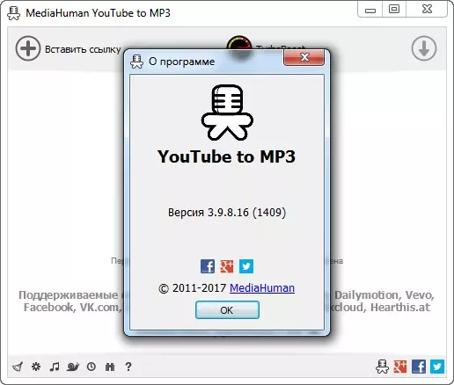Image resolution: width=454 pixels, height=385 pixels.
Task: Click the paste link plus icon
Action: coord(28,48)
